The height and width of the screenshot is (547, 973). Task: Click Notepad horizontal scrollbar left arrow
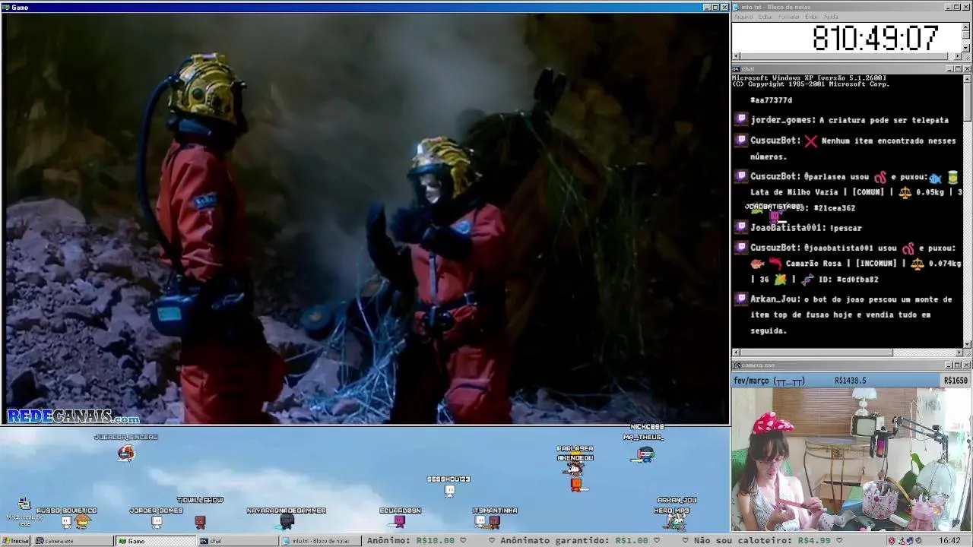tap(736, 56)
